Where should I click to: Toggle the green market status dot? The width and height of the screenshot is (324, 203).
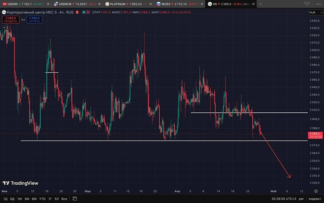(84, 12)
